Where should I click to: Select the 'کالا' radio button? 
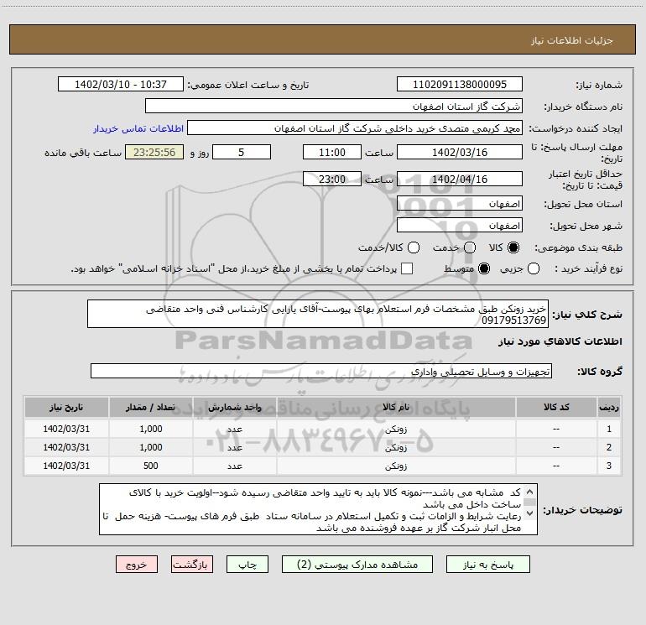tap(513, 247)
